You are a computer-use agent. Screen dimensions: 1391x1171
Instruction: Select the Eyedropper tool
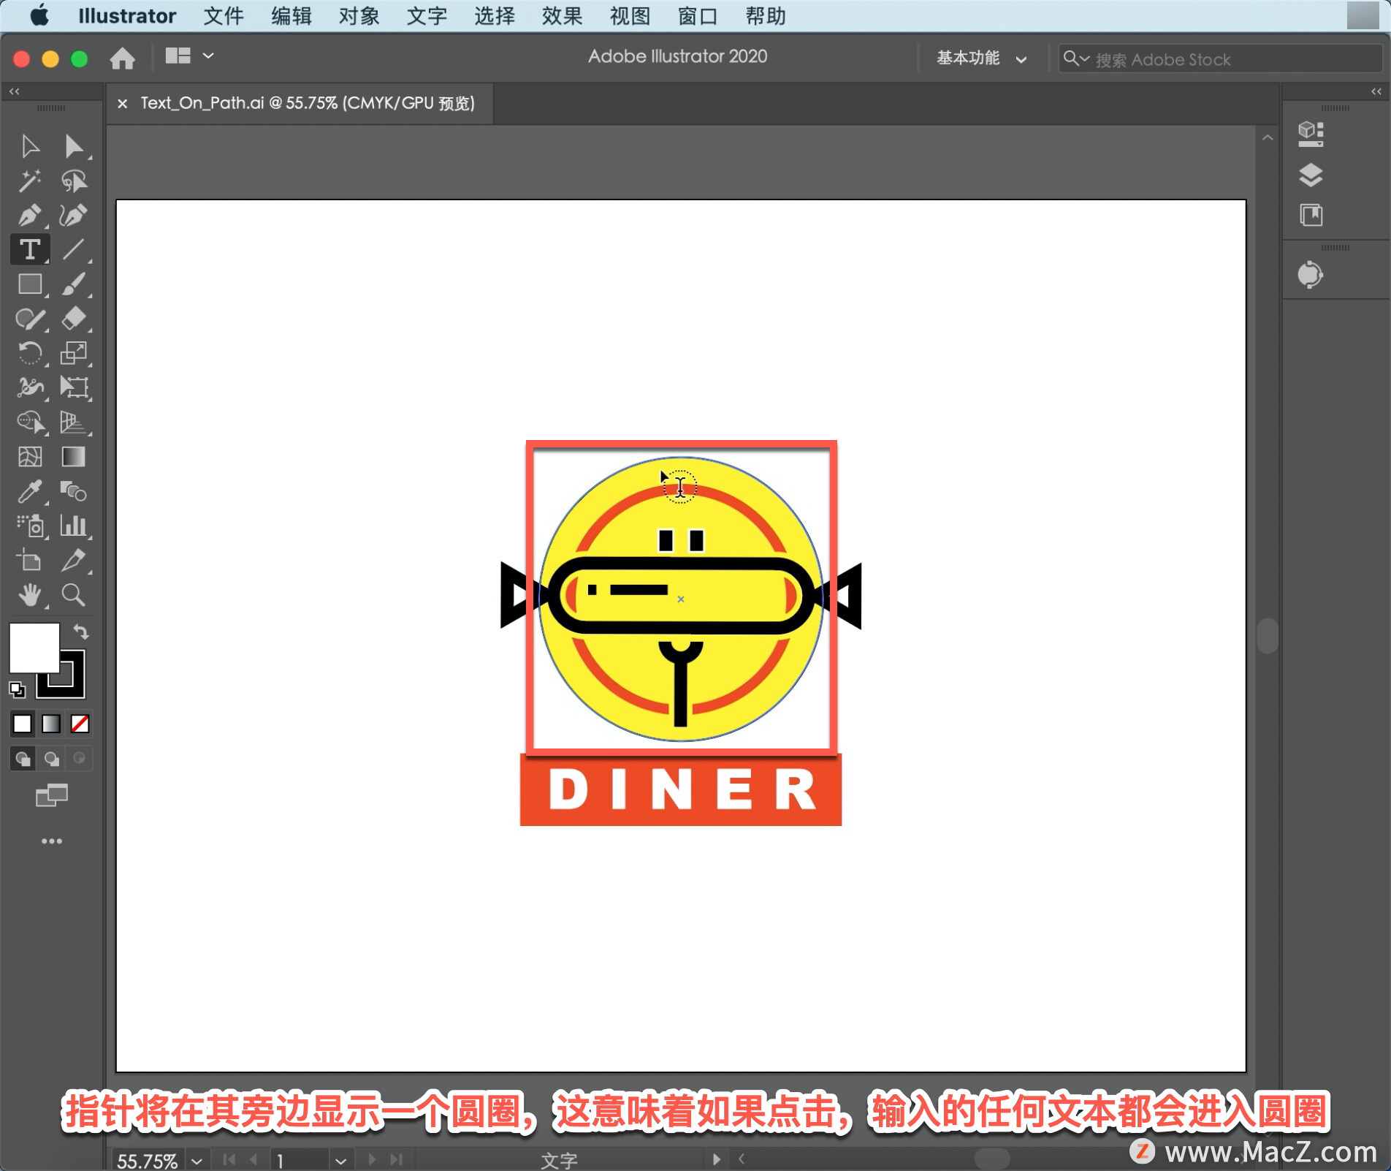(30, 491)
